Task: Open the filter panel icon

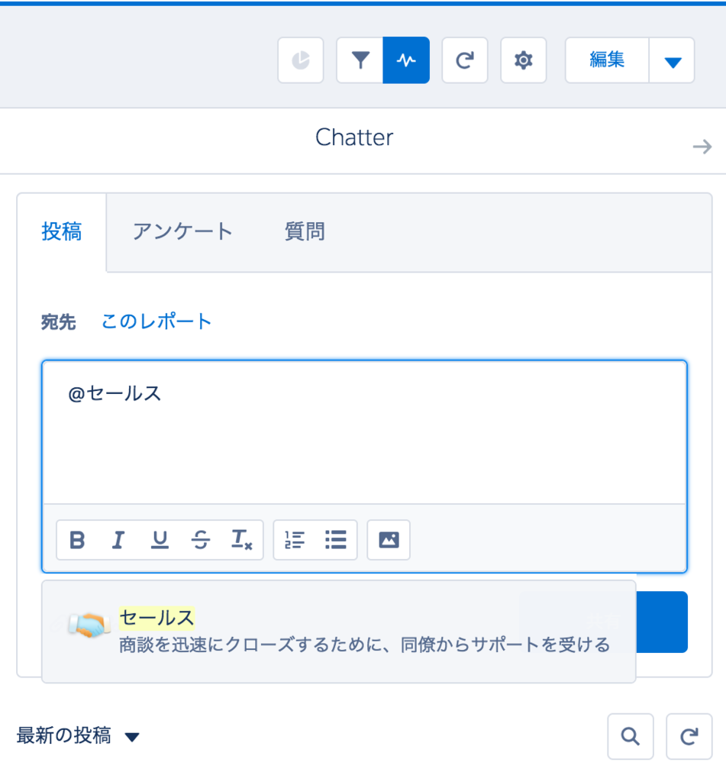Action: (x=359, y=60)
